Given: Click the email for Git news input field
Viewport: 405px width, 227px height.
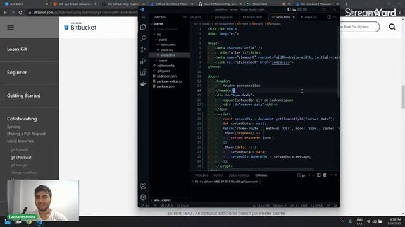Looking at the screenshot, I should click(359, 26).
